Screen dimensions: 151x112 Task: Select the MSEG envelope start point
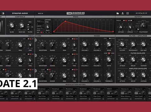(54, 31)
